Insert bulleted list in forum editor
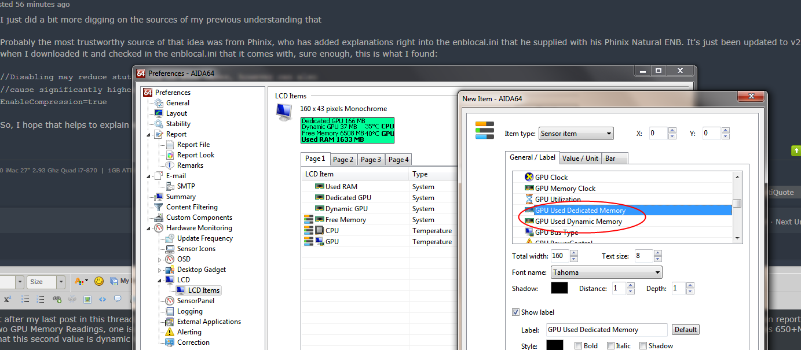Viewport: 801px width, 350px height. coord(25,299)
